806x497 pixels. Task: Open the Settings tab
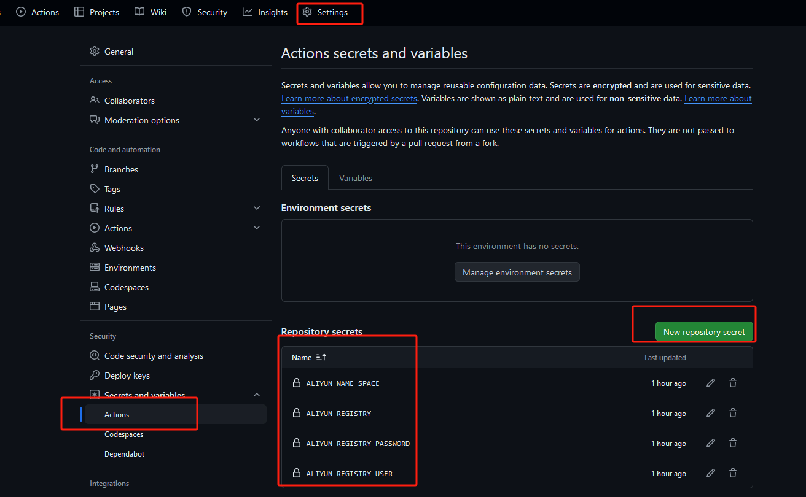click(x=325, y=12)
